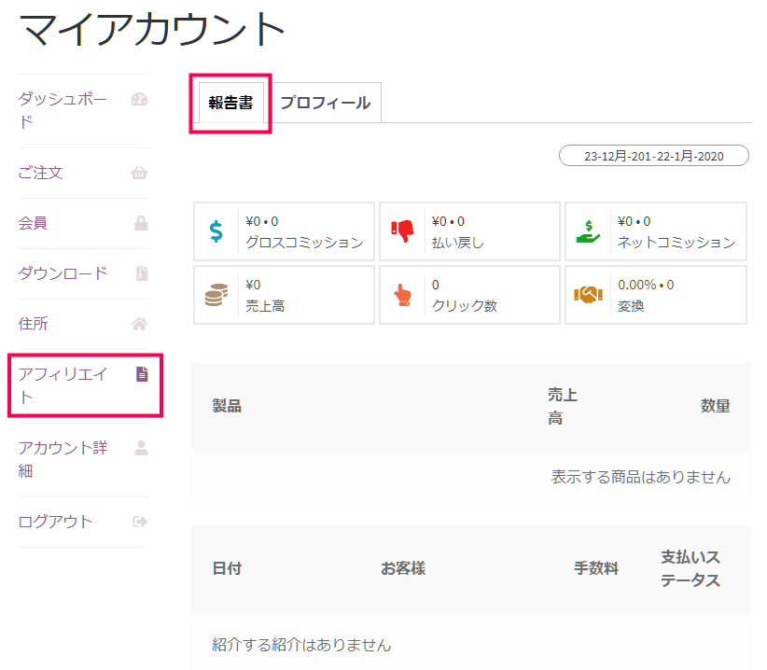
Task: Click the pointing hand clicks icon
Action: [x=402, y=295]
